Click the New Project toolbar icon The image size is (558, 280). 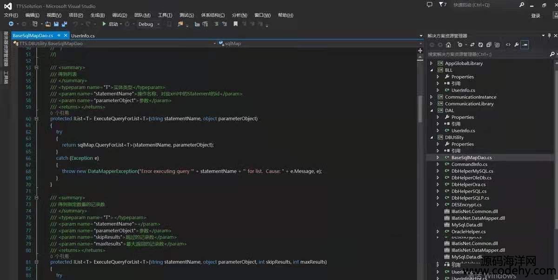coord(34,24)
